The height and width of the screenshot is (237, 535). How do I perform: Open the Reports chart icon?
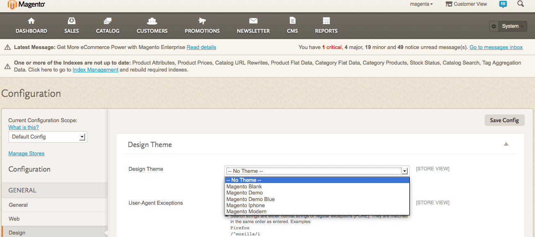coord(326,21)
